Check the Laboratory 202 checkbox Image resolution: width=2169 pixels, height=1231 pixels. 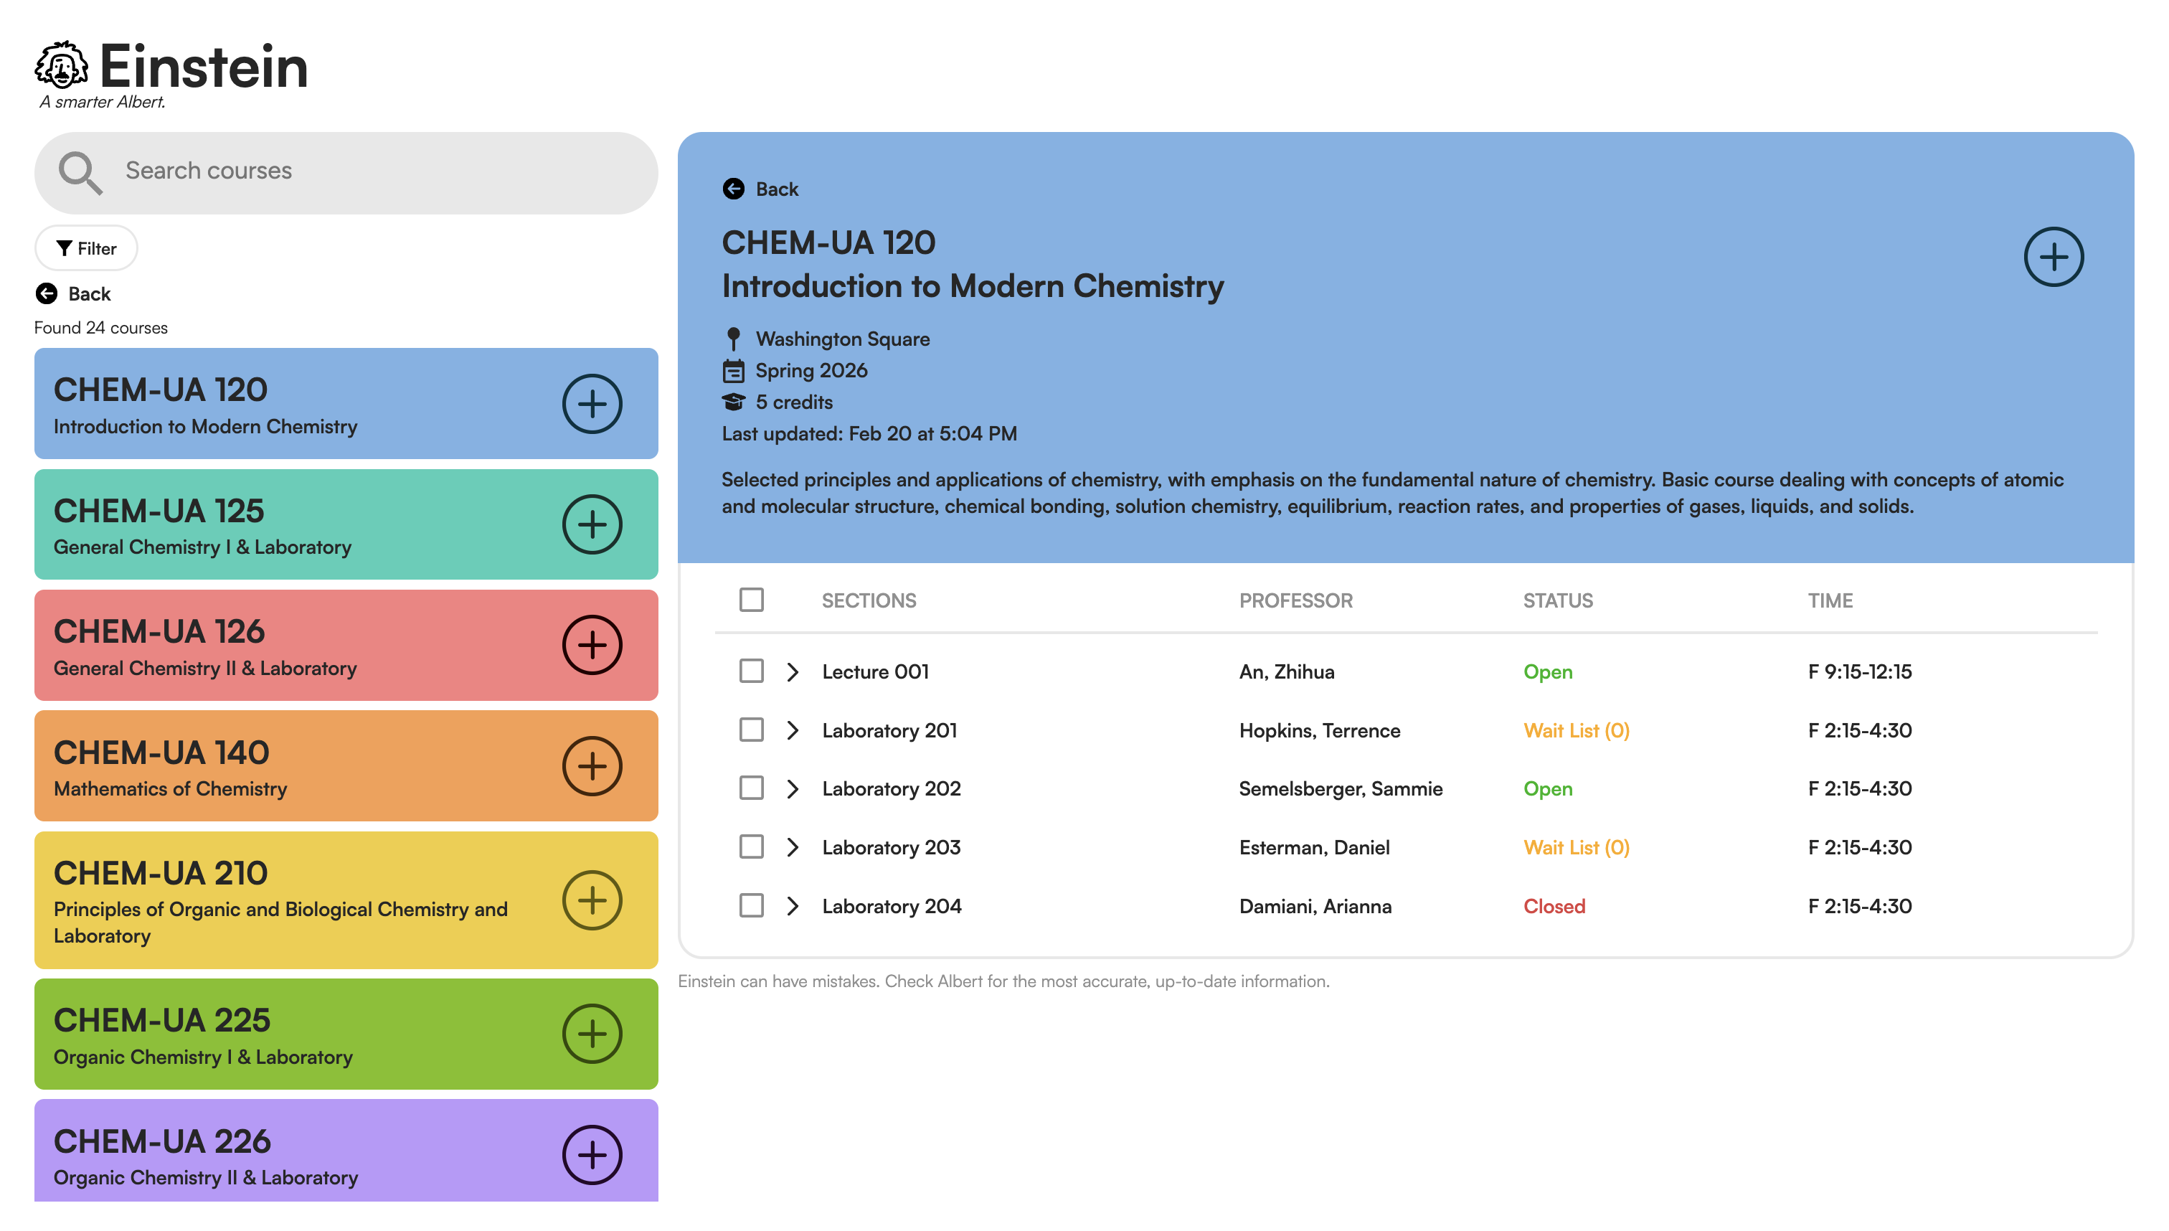coord(752,788)
